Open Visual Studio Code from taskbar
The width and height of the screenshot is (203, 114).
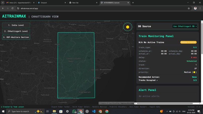point(94,111)
